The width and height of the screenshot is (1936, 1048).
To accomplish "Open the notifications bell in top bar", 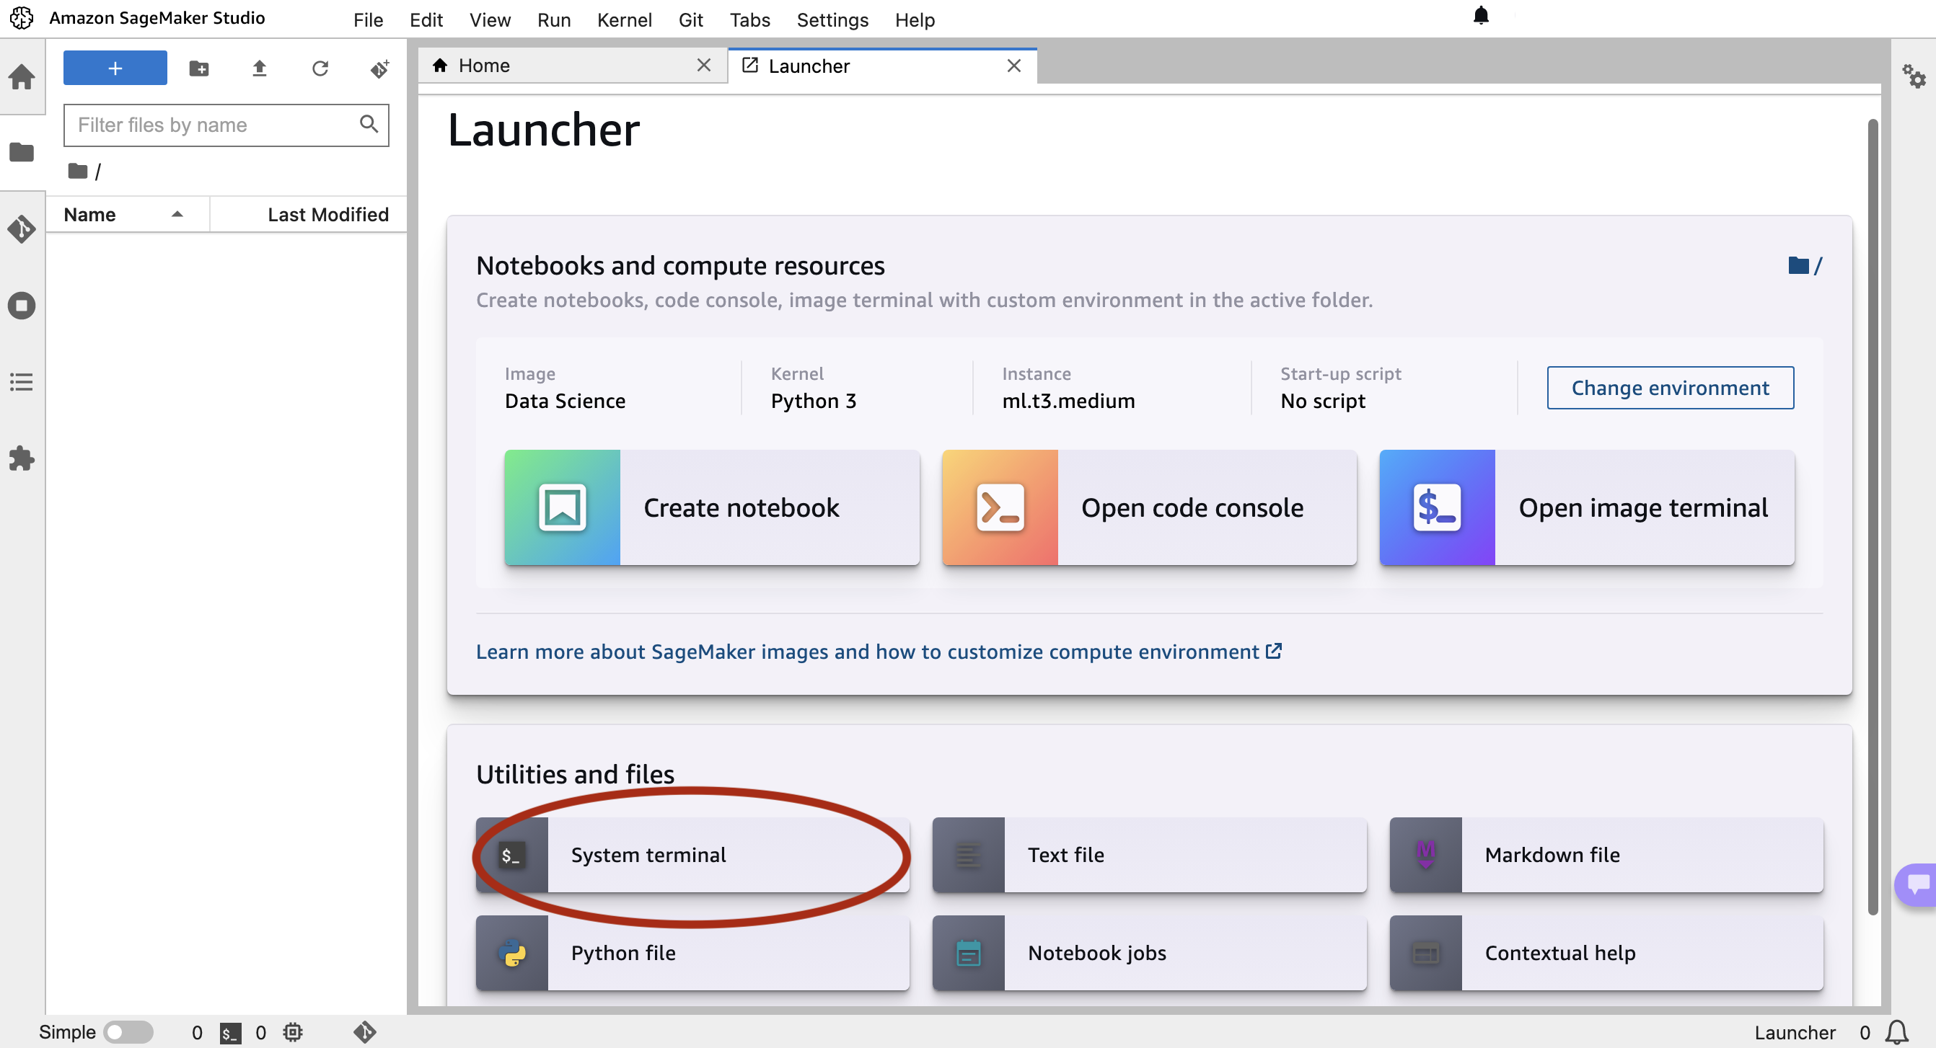I will click(1481, 16).
